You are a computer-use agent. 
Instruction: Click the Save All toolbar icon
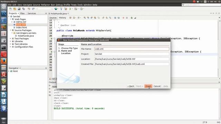23,9
